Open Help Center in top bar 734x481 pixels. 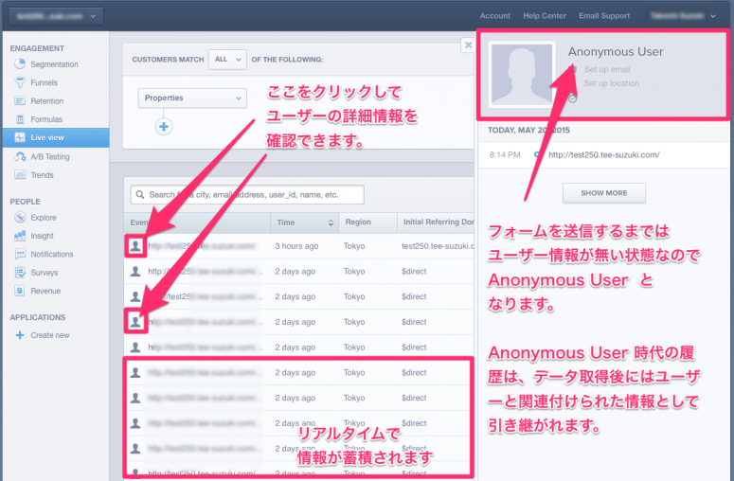[544, 16]
